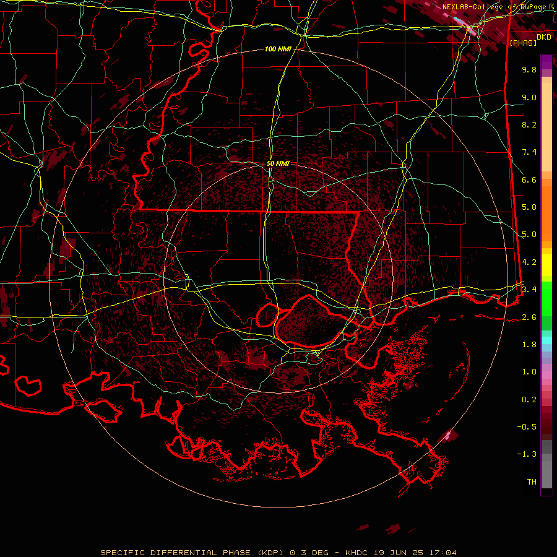Pick the orange segment of the color bar

[x=546, y=213]
